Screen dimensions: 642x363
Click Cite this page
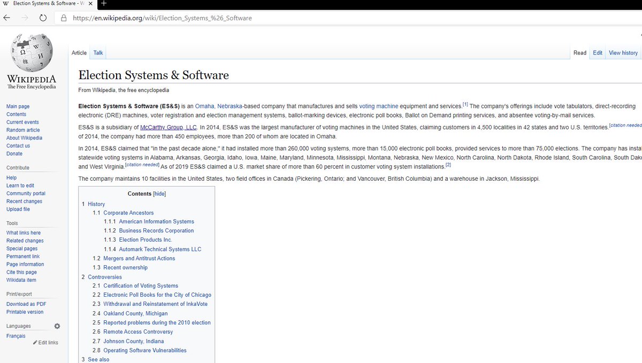pyautogui.click(x=21, y=272)
